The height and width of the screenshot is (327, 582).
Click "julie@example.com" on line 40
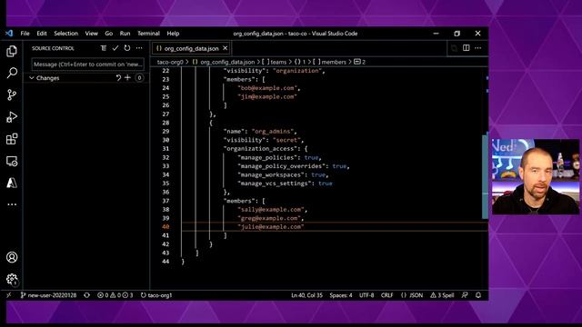point(271,227)
